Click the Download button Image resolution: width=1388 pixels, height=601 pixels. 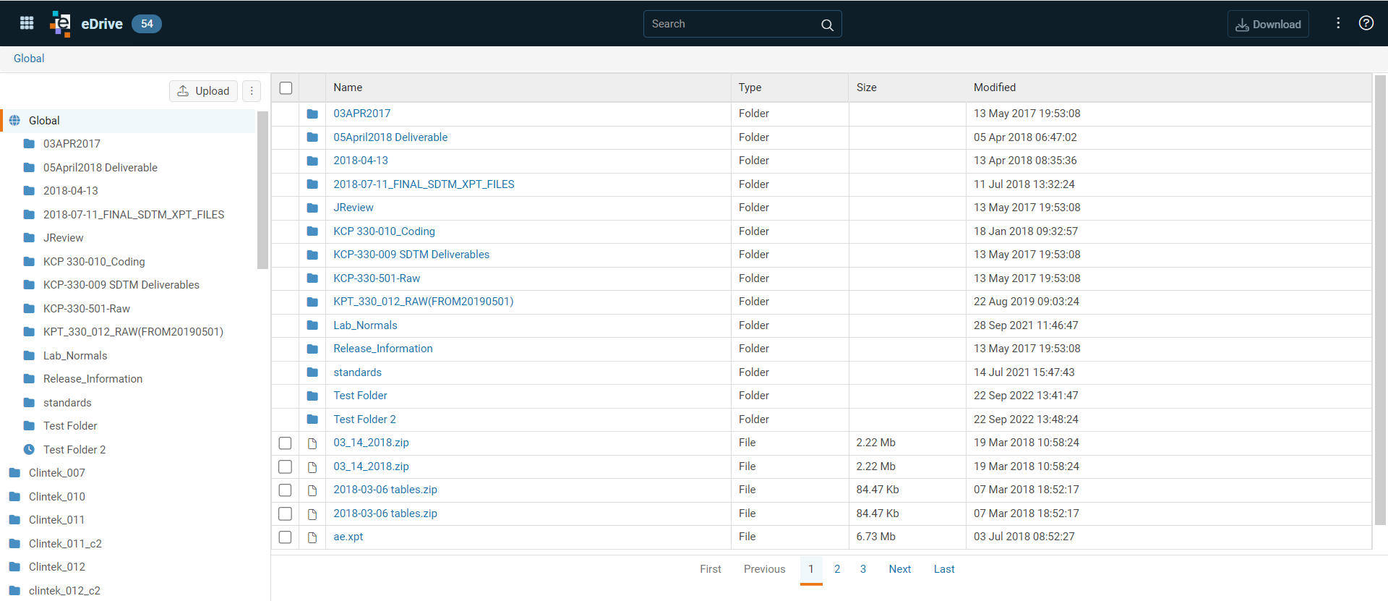1268,25
